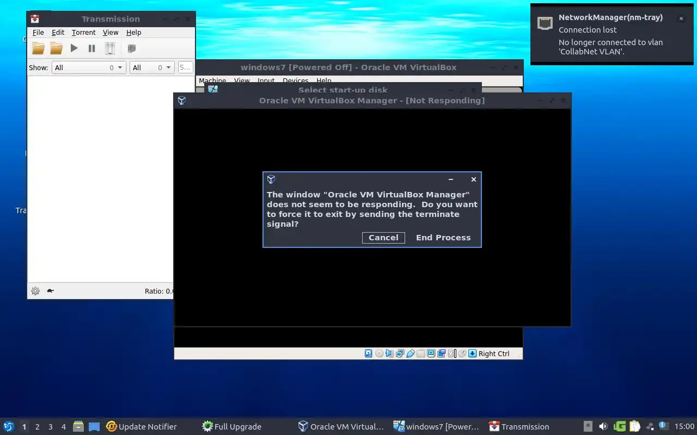697x435 pixels.
Task: Click the Ratio text in Transmission status bar
Action: pos(159,291)
